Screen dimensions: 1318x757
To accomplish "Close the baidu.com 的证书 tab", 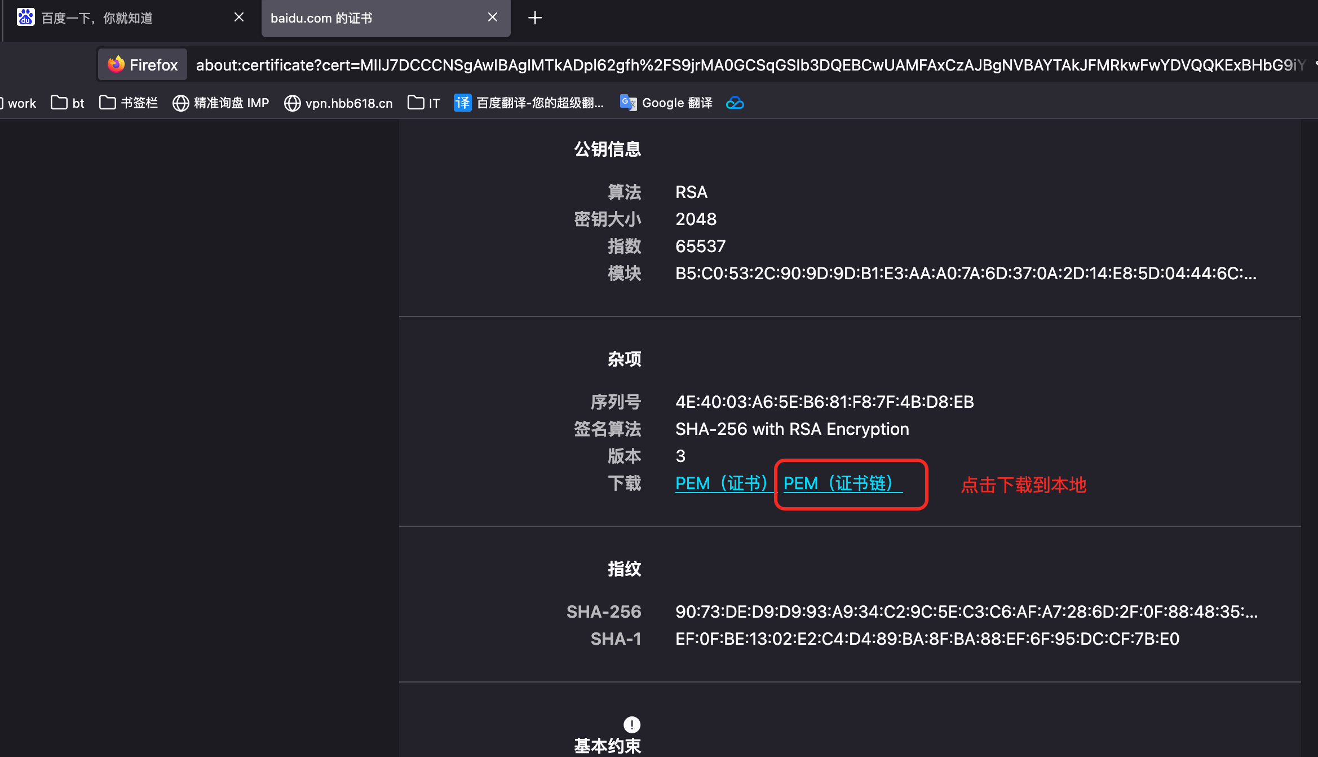I will tap(493, 17).
